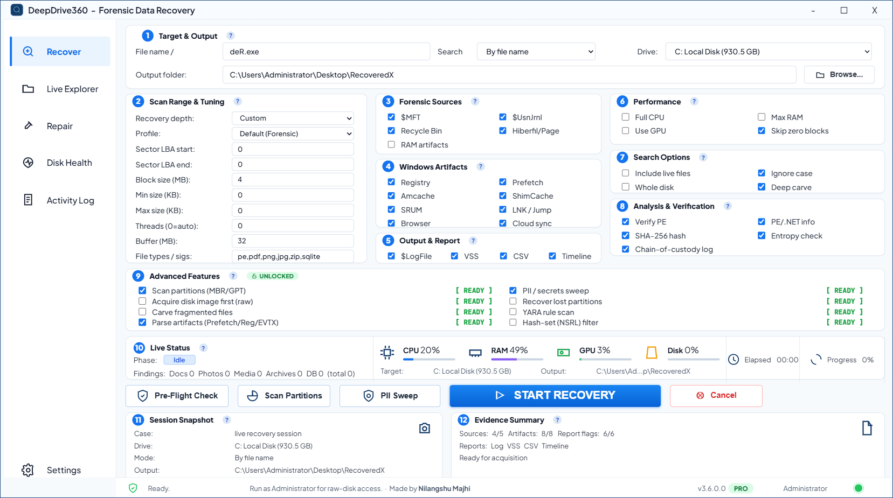Click help icon beside Search Options
Image resolution: width=893 pixels, height=498 pixels.
click(x=703, y=158)
